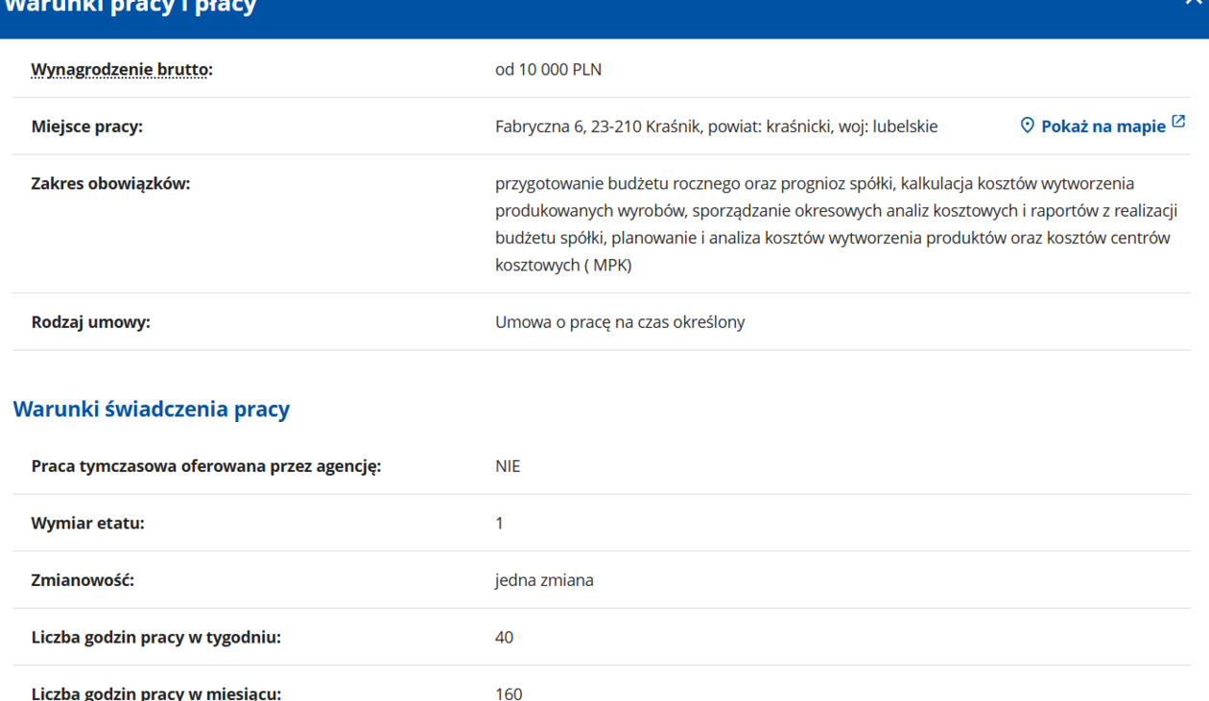
Task: Click the jedna zmiana value
Action: pos(544,580)
